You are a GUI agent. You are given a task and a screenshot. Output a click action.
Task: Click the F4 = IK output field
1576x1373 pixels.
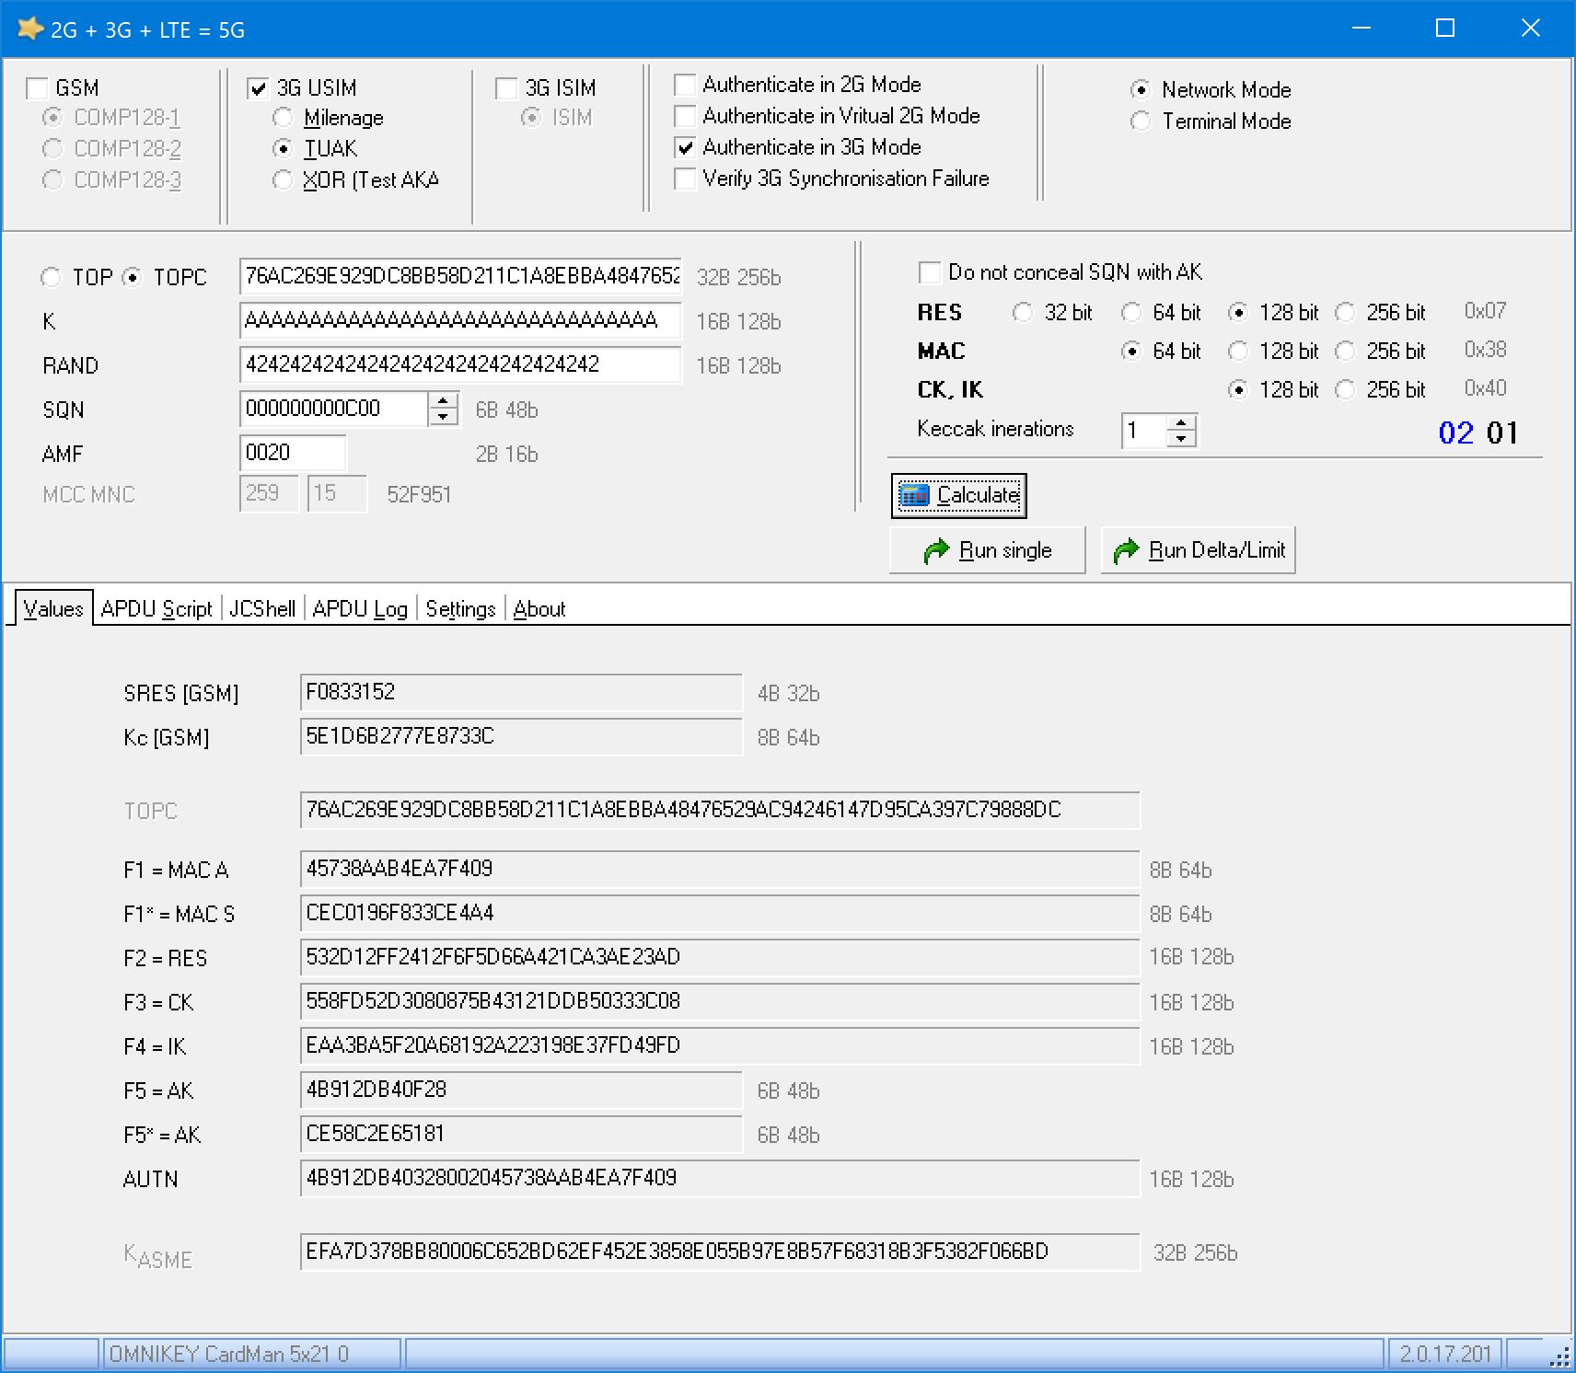tap(720, 1045)
